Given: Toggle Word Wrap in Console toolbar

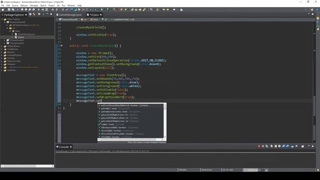Looking at the screenshot, I should pos(279,146).
